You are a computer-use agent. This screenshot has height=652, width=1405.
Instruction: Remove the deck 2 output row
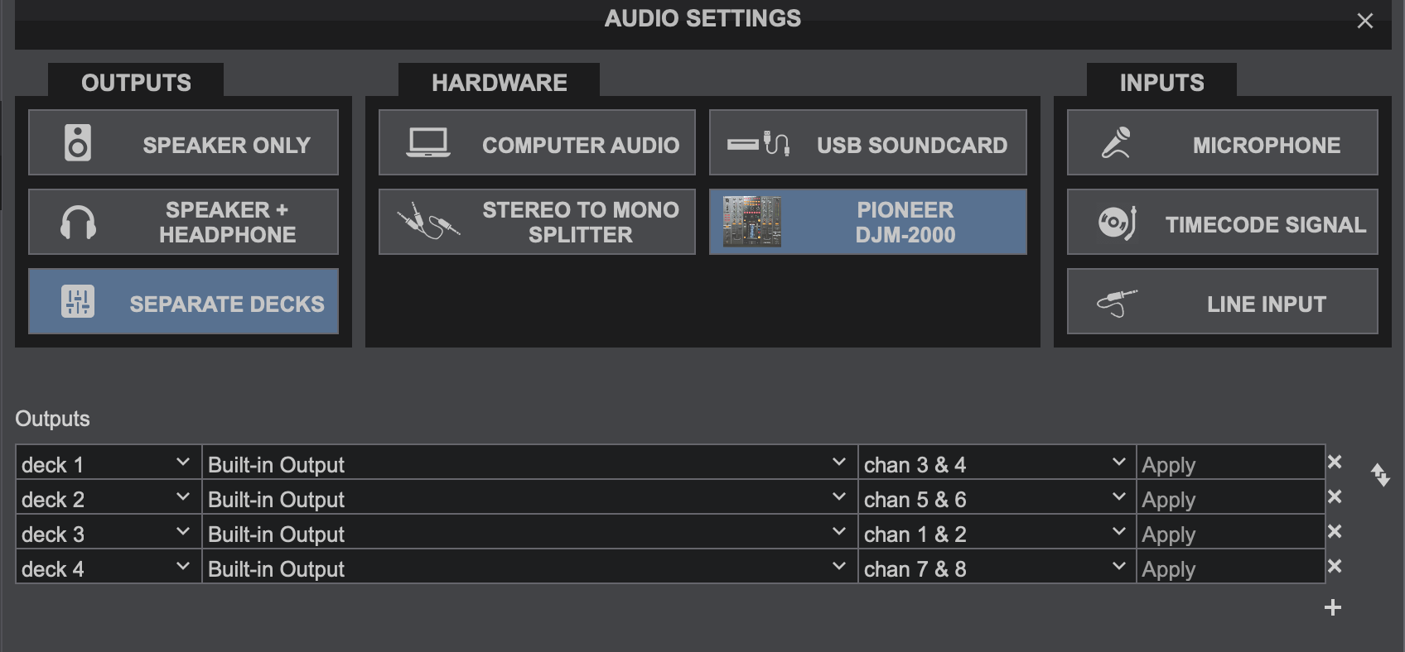(1335, 496)
